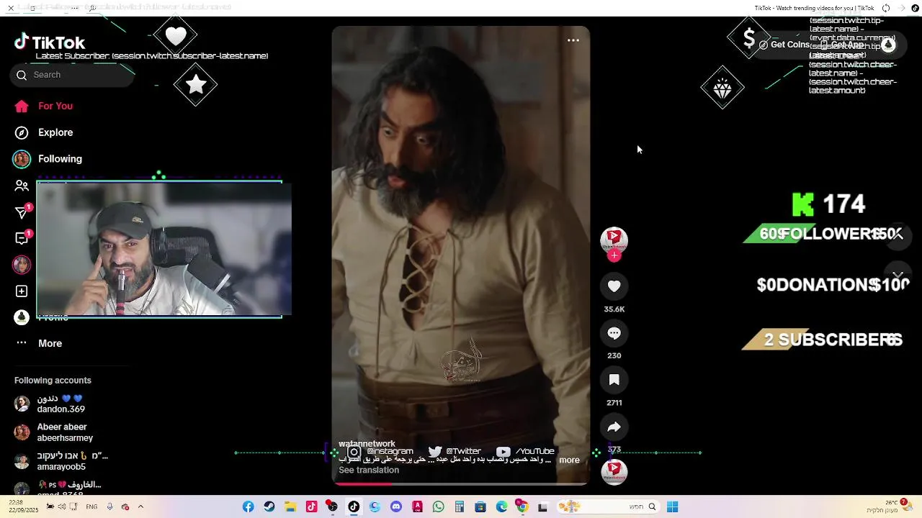Click the TikTok logo

[x=50, y=42]
